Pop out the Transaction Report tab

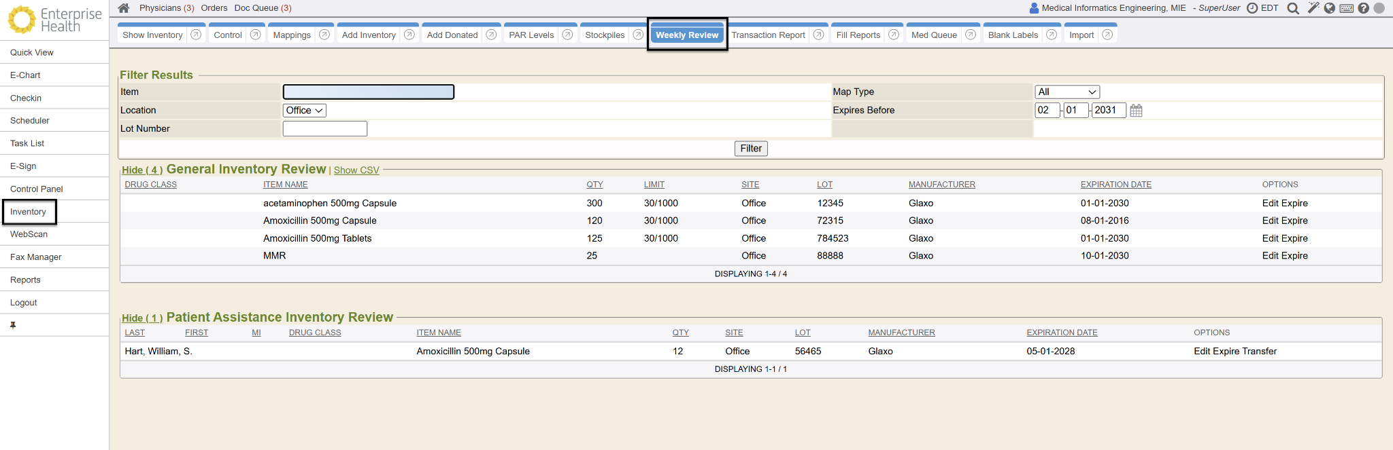pos(819,35)
